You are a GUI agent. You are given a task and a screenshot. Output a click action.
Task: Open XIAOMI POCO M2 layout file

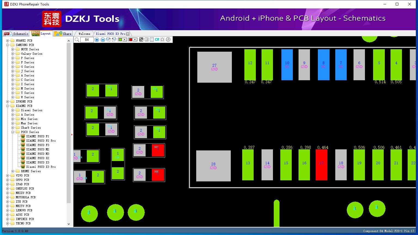tap(38, 149)
